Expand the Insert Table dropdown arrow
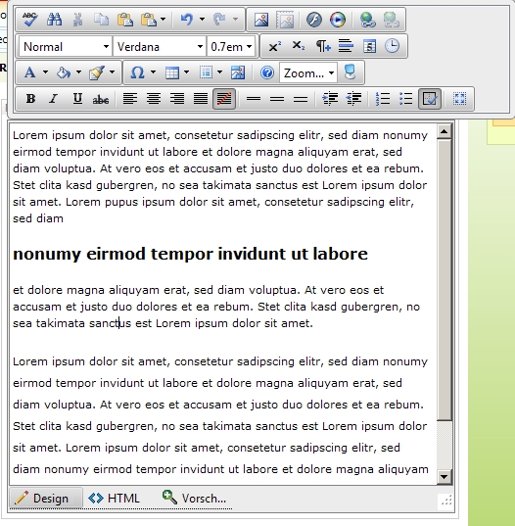Viewport: 515px width, 526px height. click(x=186, y=72)
